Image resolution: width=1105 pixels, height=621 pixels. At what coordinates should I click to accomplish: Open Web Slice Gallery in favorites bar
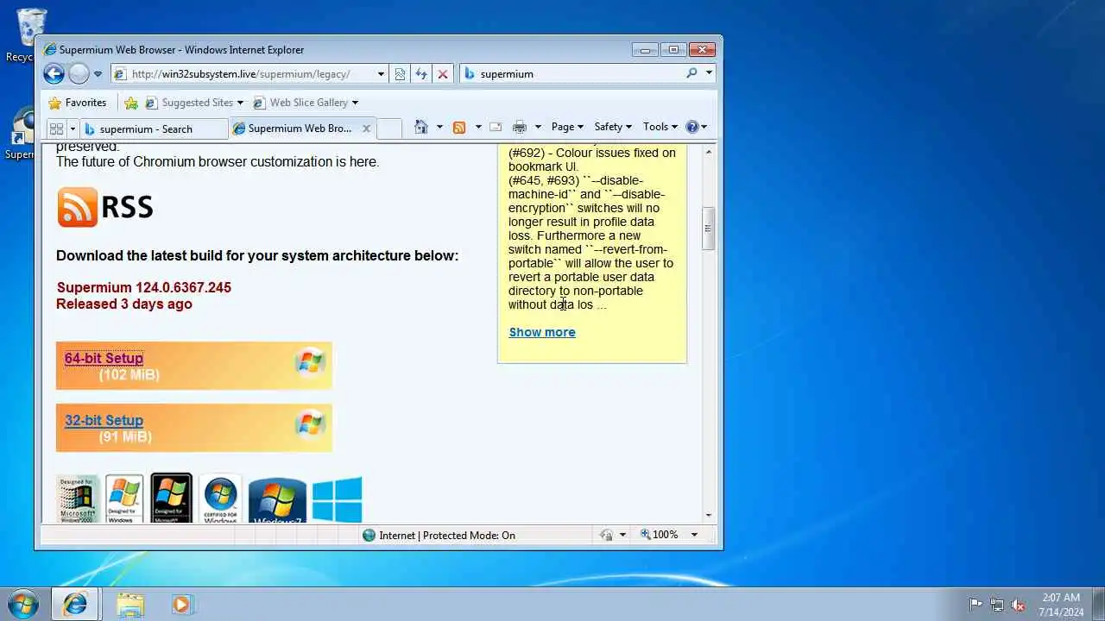click(306, 103)
